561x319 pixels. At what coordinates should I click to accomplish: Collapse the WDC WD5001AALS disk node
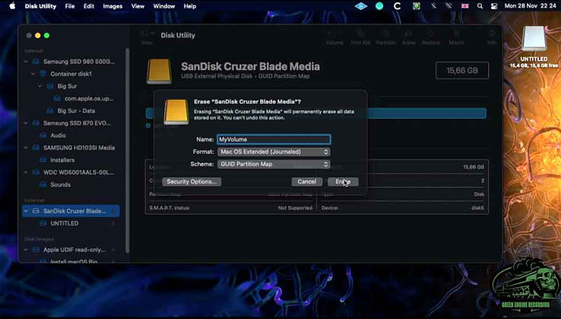pos(26,172)
